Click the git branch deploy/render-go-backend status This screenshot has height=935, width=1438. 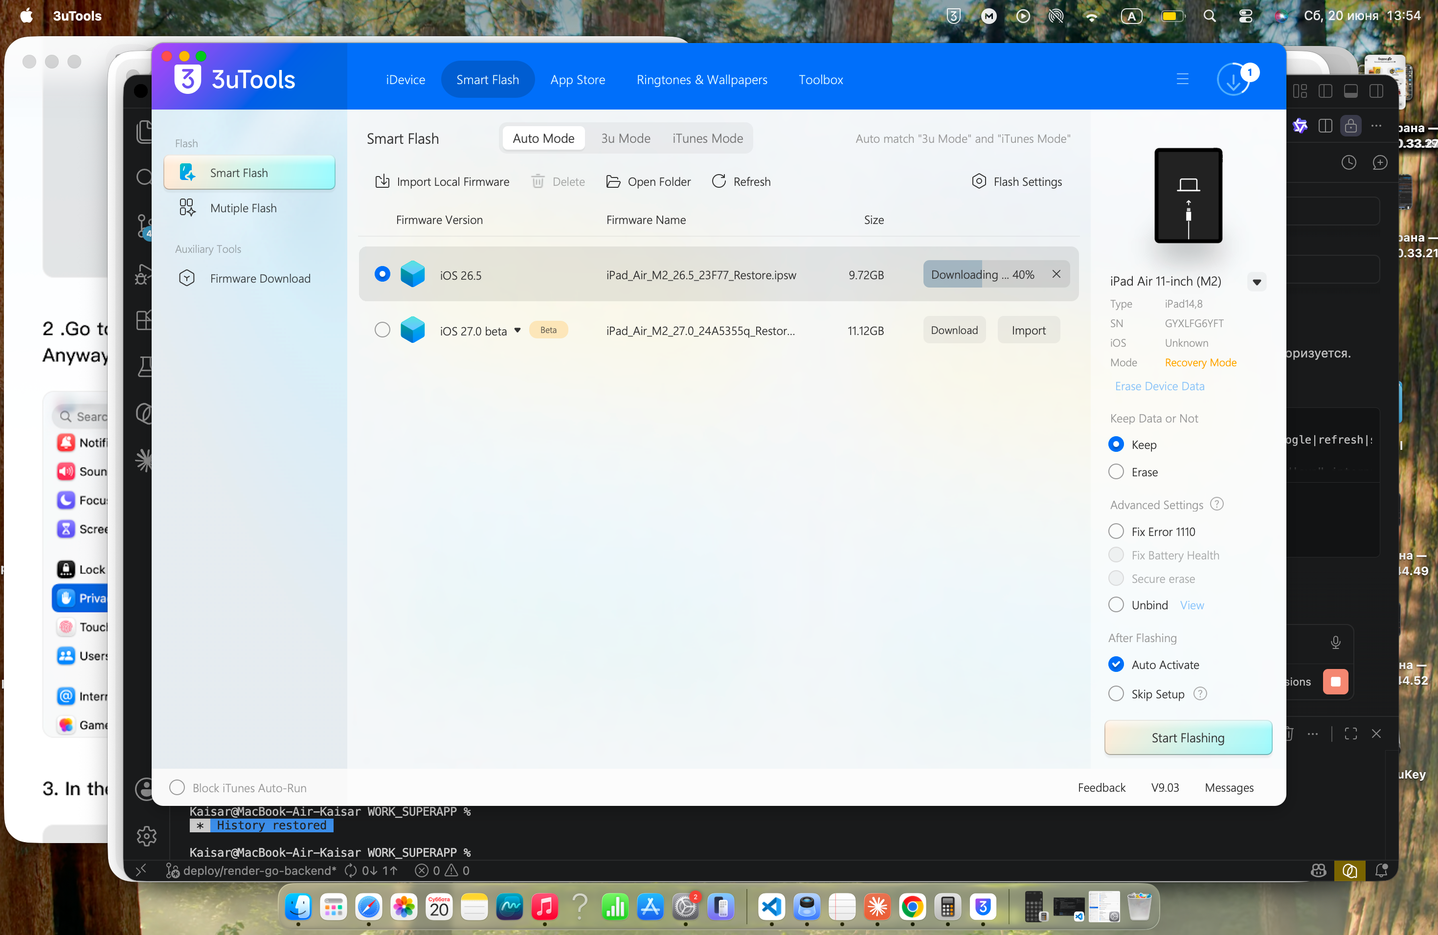251,870
